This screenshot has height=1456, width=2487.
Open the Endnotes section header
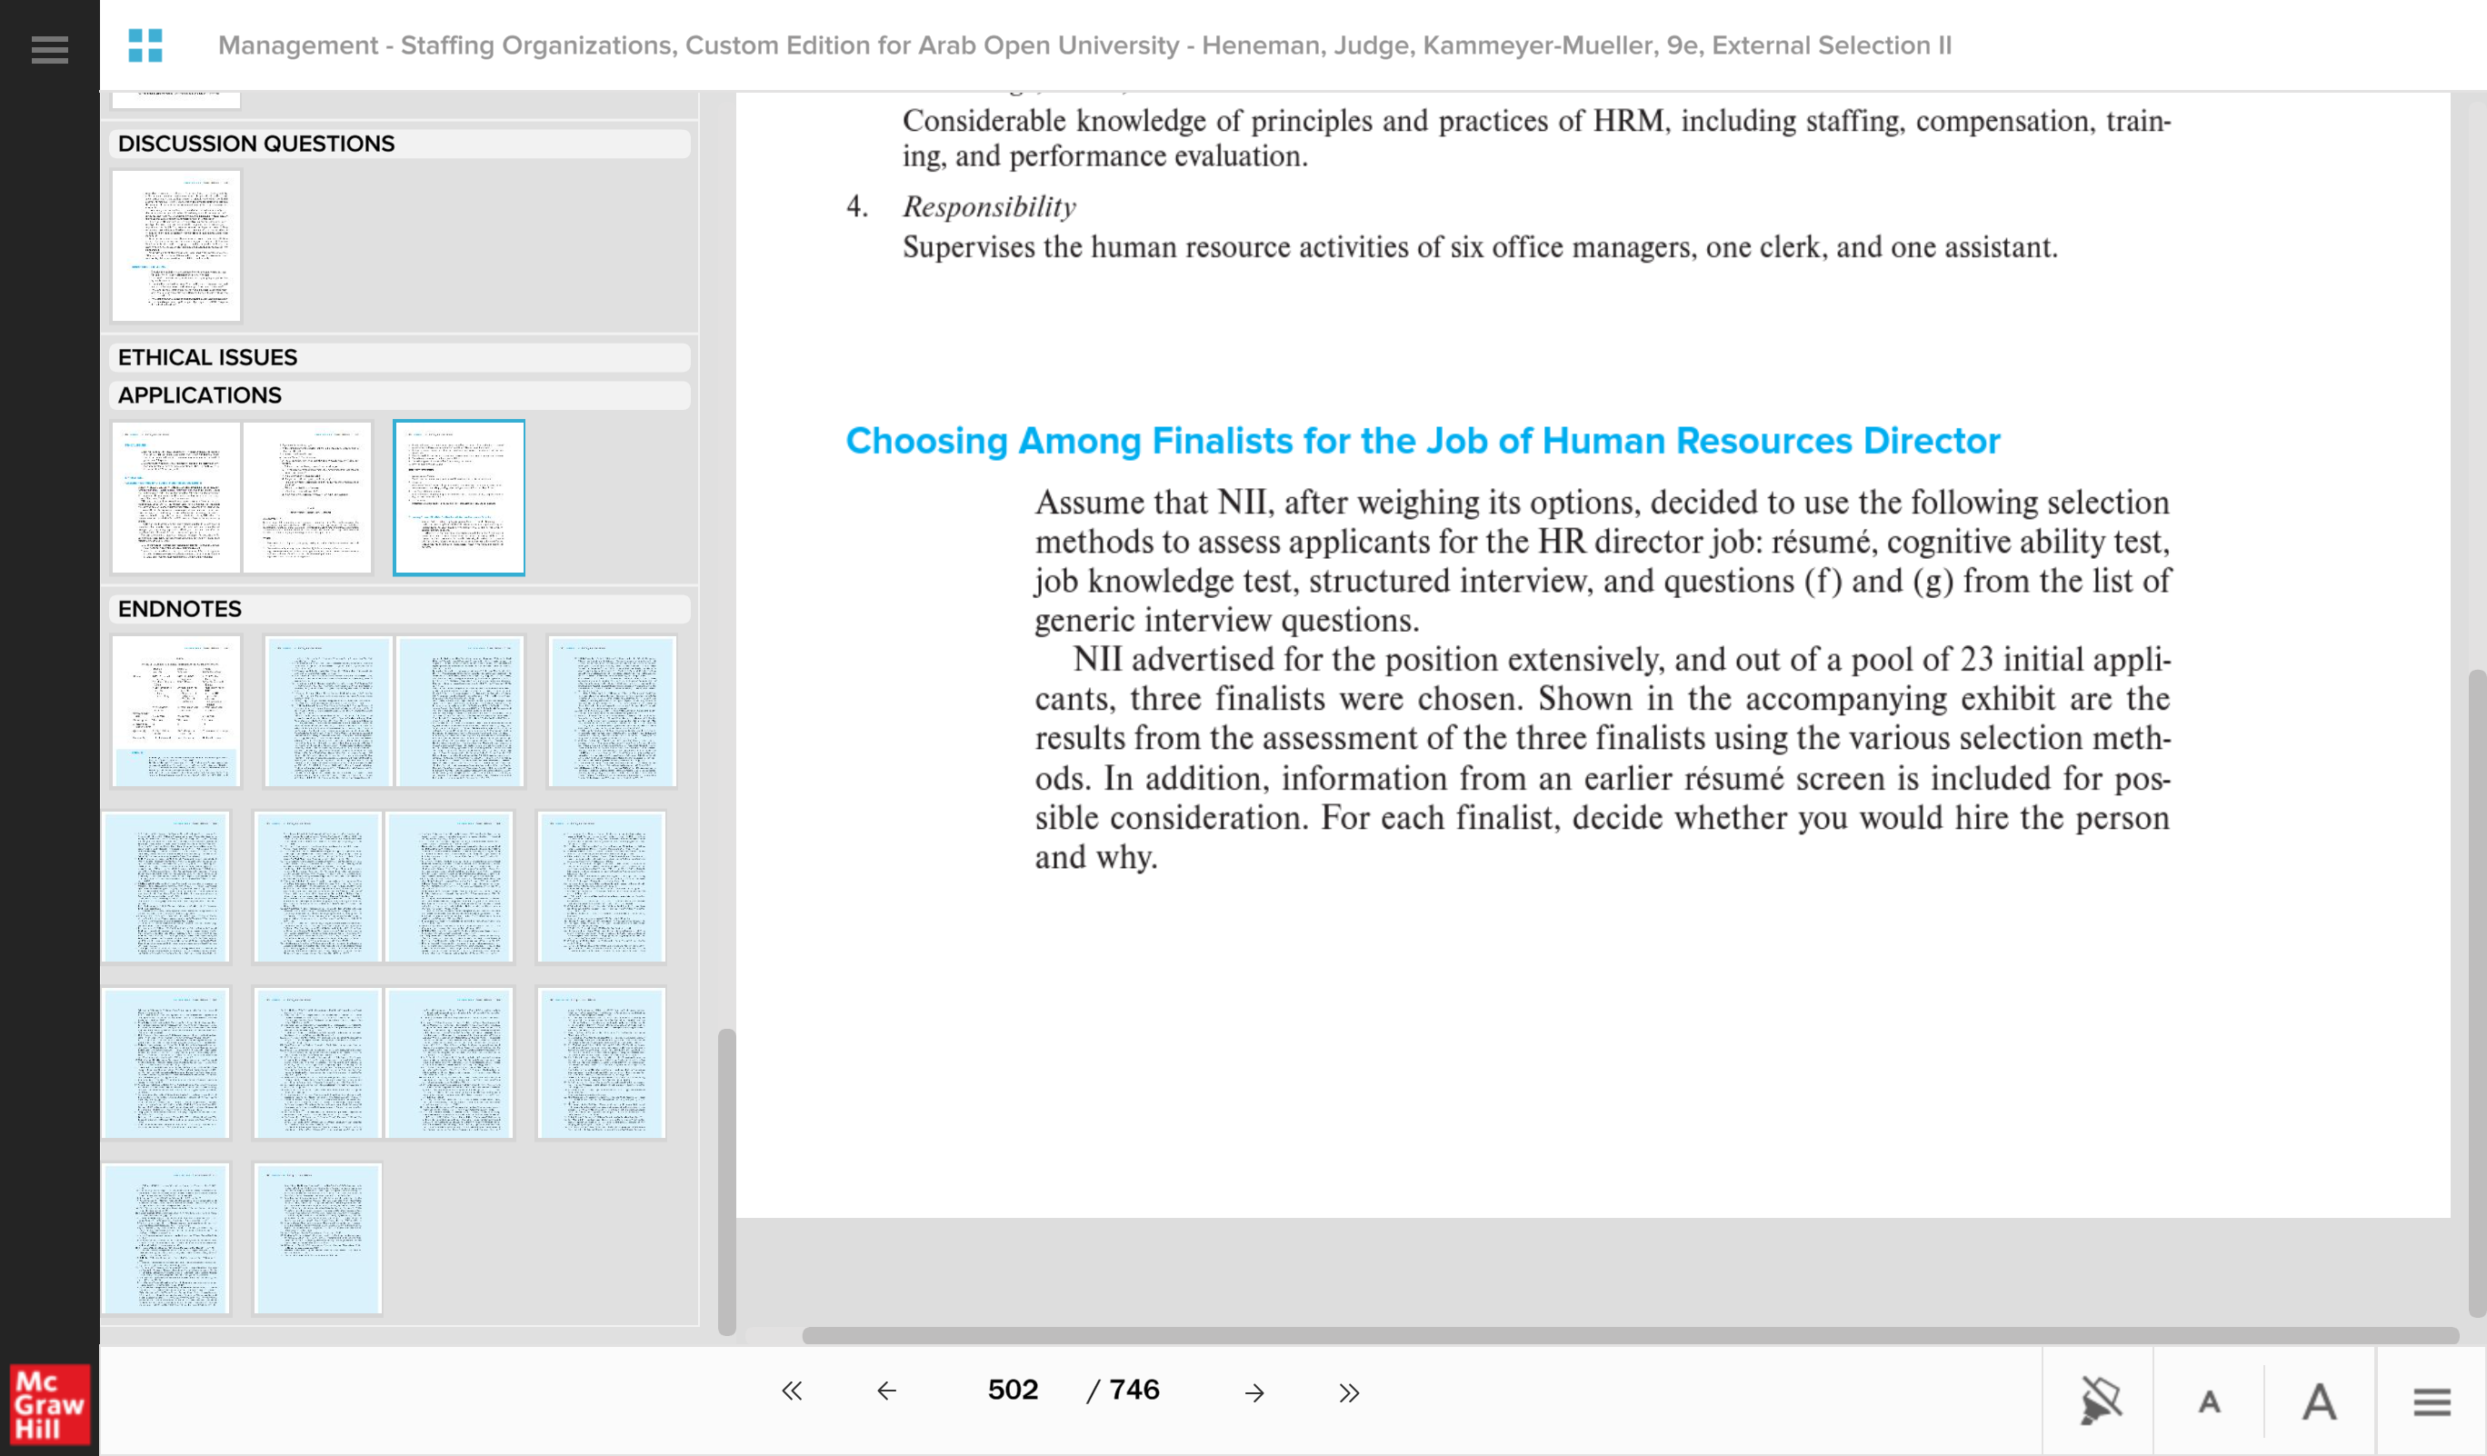pyautogui.click(x=400, y=609)
